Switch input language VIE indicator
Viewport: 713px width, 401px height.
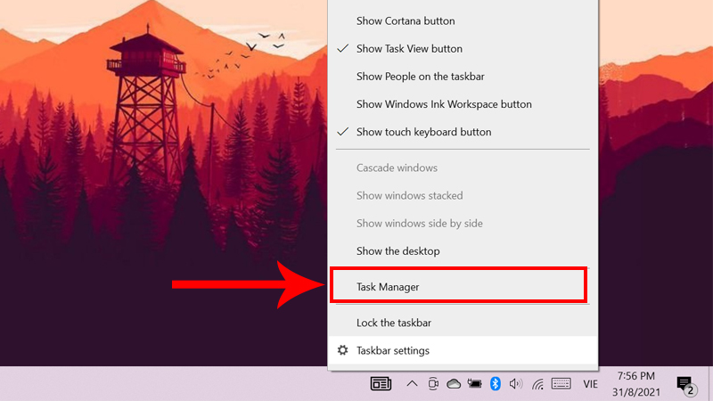tap(590, 384)
